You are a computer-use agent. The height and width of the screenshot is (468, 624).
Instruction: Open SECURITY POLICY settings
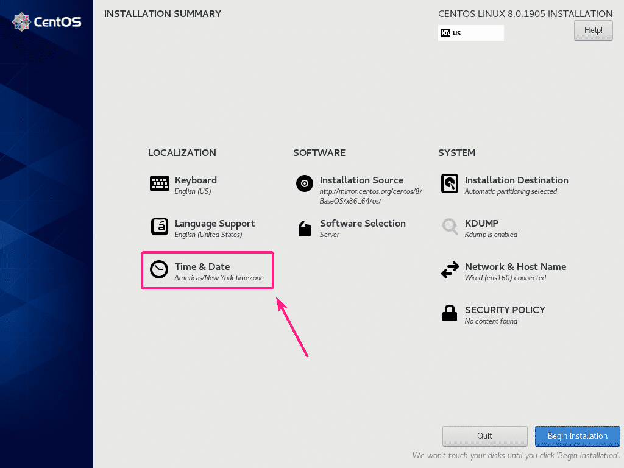(x=494, y=314)
